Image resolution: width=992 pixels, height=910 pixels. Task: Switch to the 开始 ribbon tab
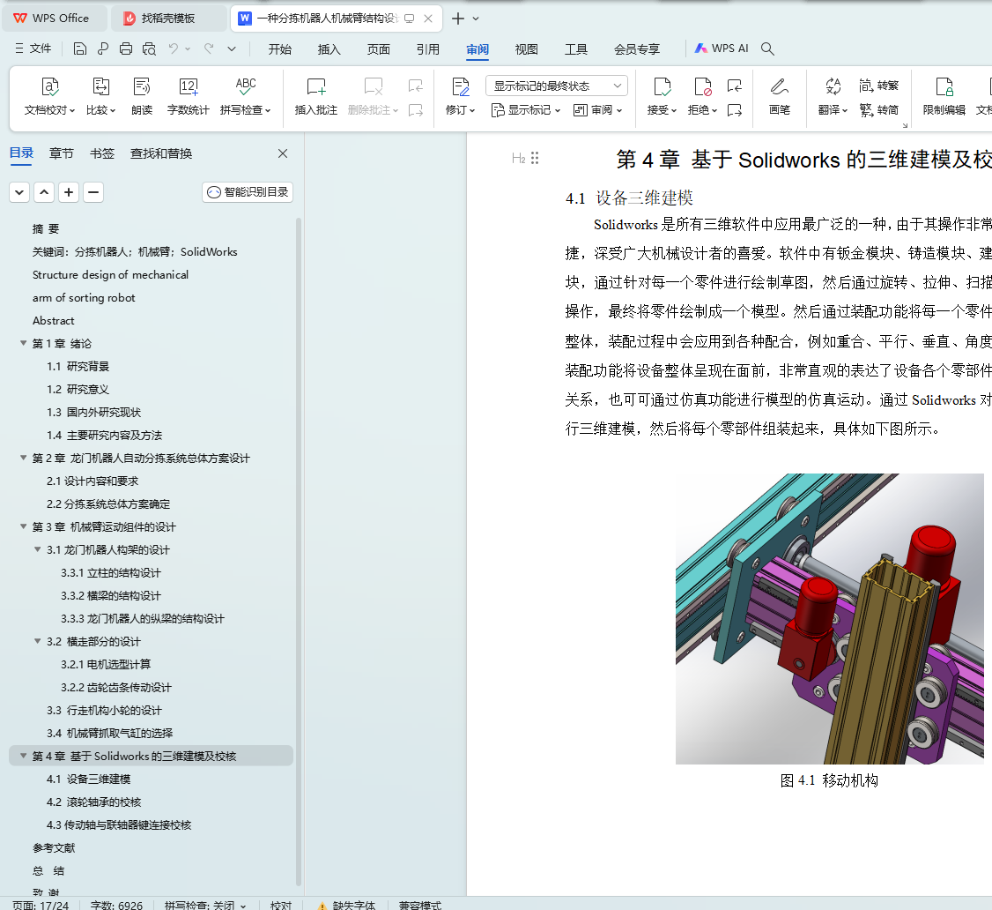(x=279, y=49)
